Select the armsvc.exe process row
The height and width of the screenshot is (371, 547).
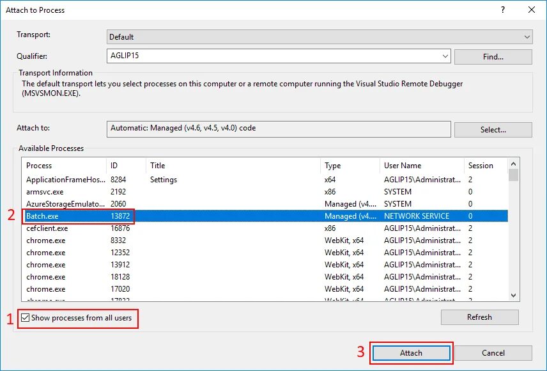click(x=265, y=192)
